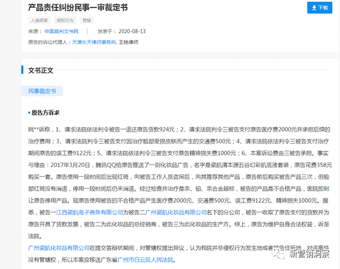
Task: Open the 中国裁判文书网 source link
Action: point(61,31)
